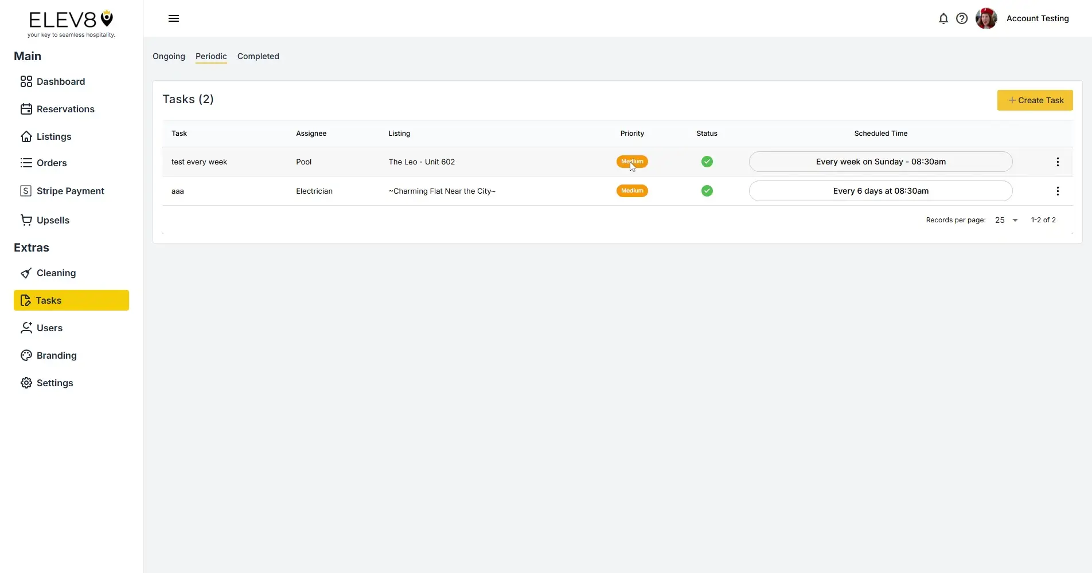Switch to the Completed tab
This screenshot has width=1092, height=573.
pyautogui.click(x=258, y=56)
